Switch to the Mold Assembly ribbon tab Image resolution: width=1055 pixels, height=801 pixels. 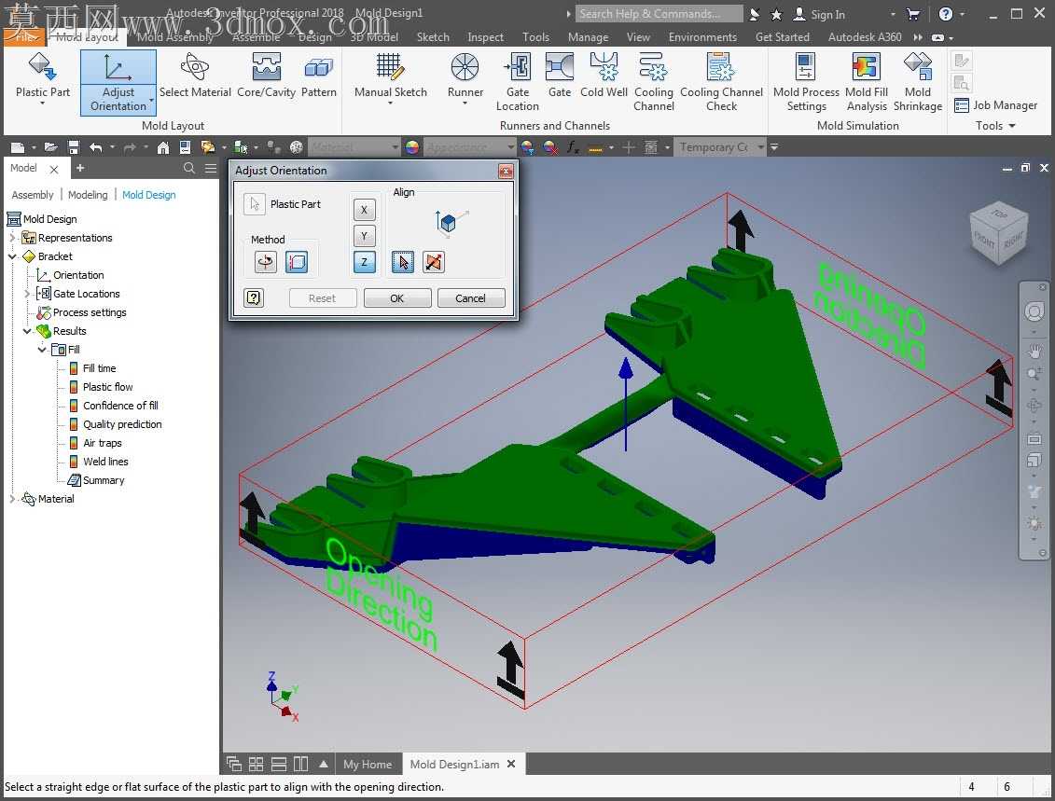tap(175, 37)
